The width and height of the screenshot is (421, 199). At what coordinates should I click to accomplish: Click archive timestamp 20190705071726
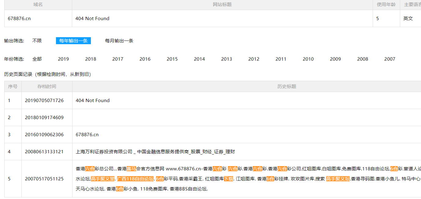[45, 100]
